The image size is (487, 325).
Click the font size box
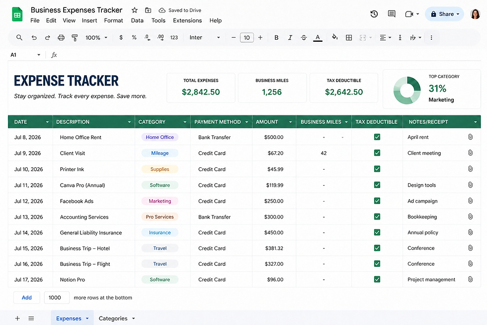tap(246, 38)
